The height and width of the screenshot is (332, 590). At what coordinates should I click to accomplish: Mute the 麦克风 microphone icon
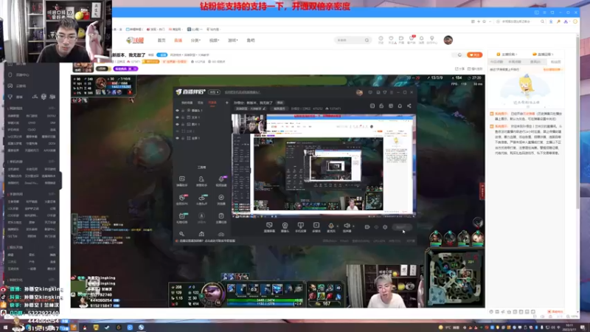tap(331, 226)
